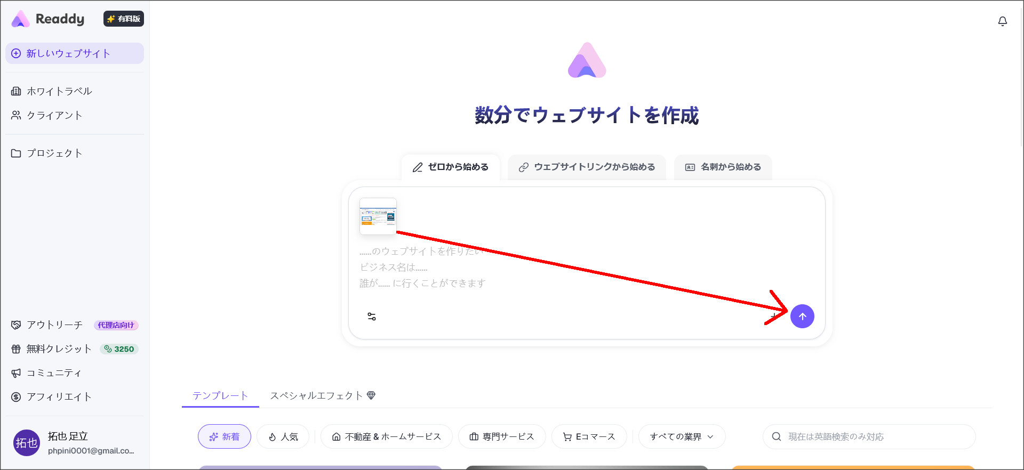Filter by 専門サービス
1024x470 pixels.
(502, 436)
